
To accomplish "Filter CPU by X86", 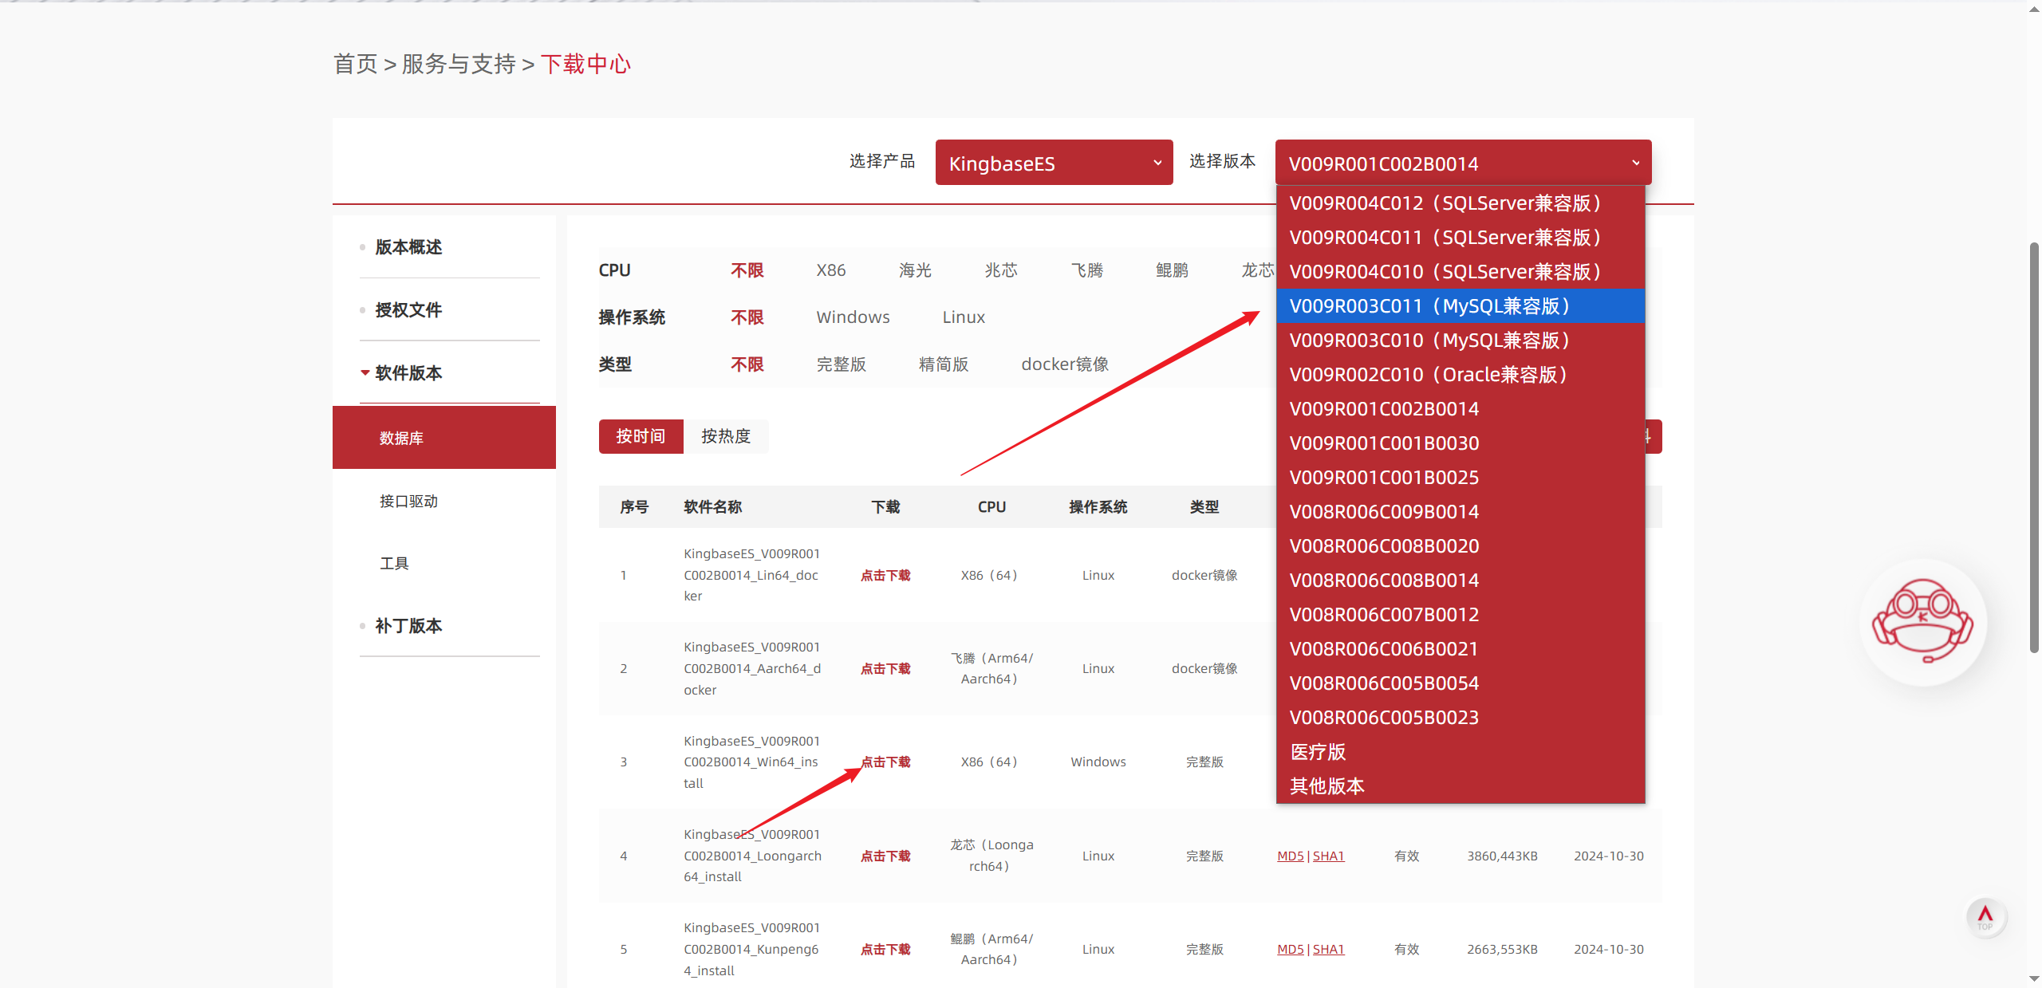I will pos(830,270).
